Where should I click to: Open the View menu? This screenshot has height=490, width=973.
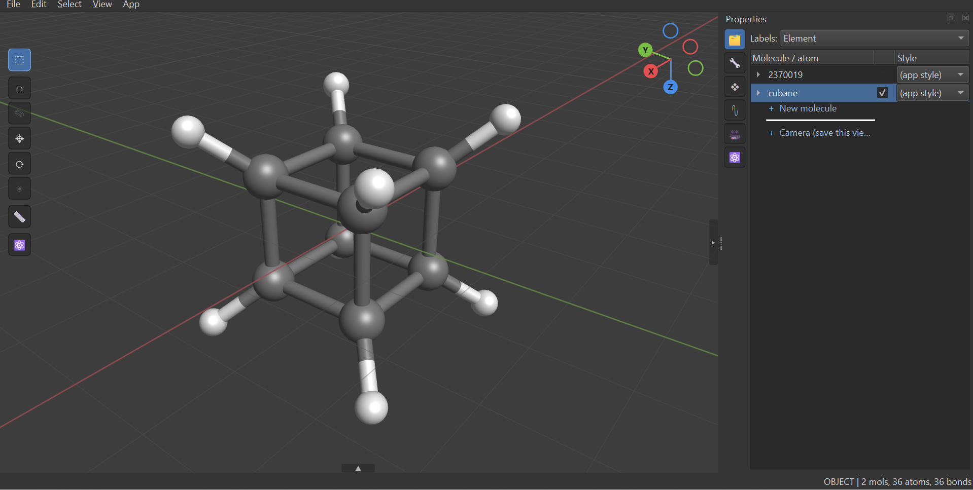[102, 5]
